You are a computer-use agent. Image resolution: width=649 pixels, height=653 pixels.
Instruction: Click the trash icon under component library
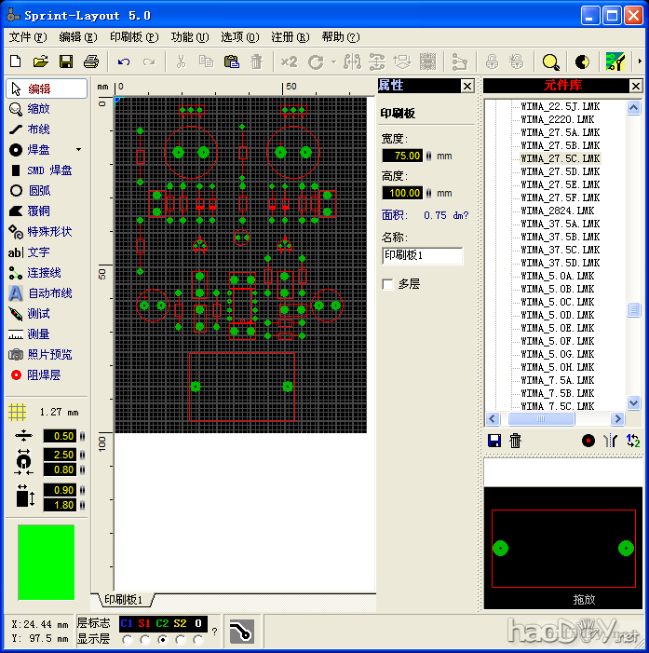516,441
